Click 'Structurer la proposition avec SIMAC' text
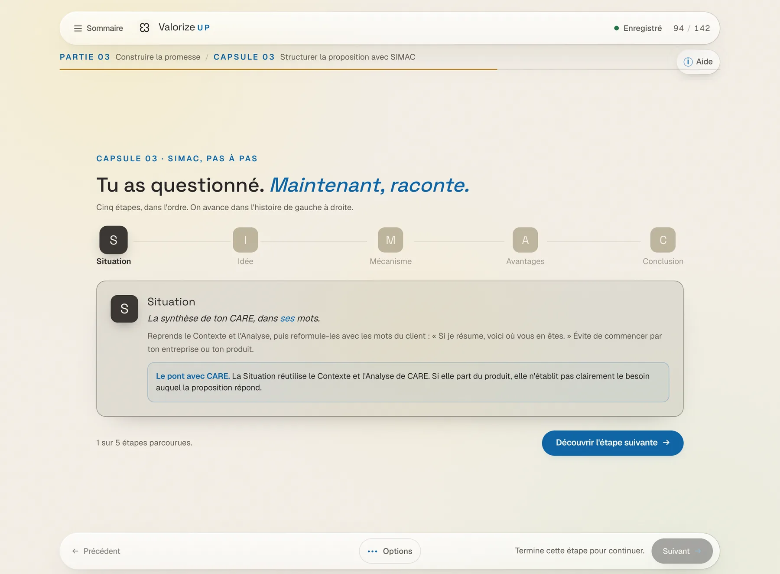 point(348,57)
